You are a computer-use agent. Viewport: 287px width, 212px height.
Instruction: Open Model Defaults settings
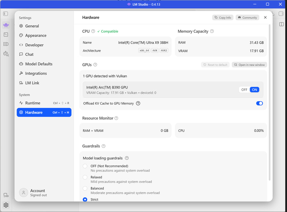[44, 64]
